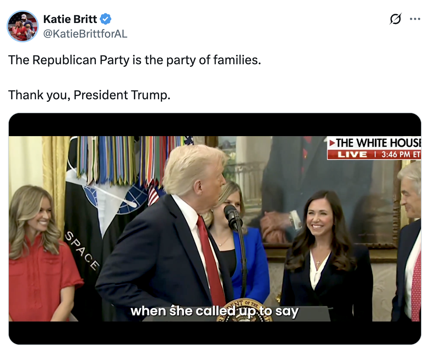The height and width of the screenshot is (354, 432).
Task: Open Katie Britt's profile avatar
Action: (23, 26)
